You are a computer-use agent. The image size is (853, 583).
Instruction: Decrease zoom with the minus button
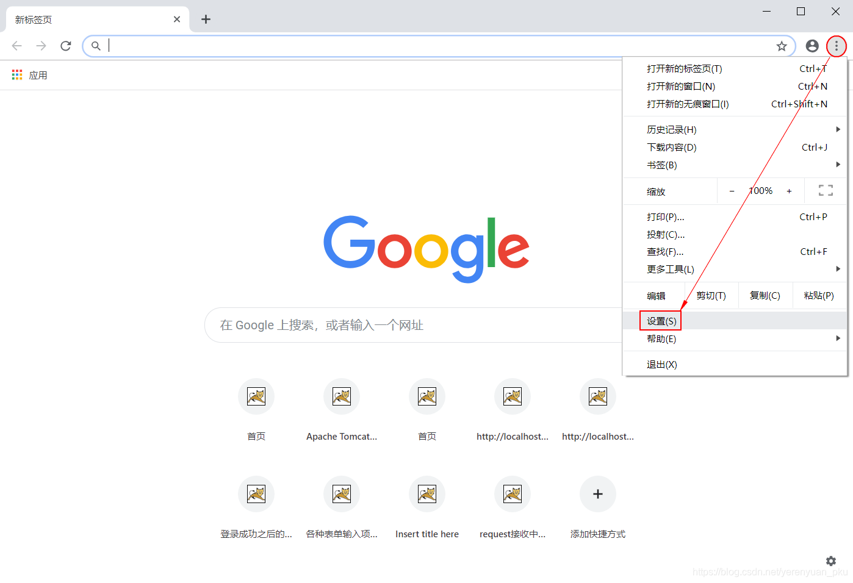point(732,191)
